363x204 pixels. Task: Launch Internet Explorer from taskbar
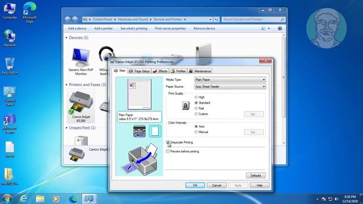pos(24,199)
